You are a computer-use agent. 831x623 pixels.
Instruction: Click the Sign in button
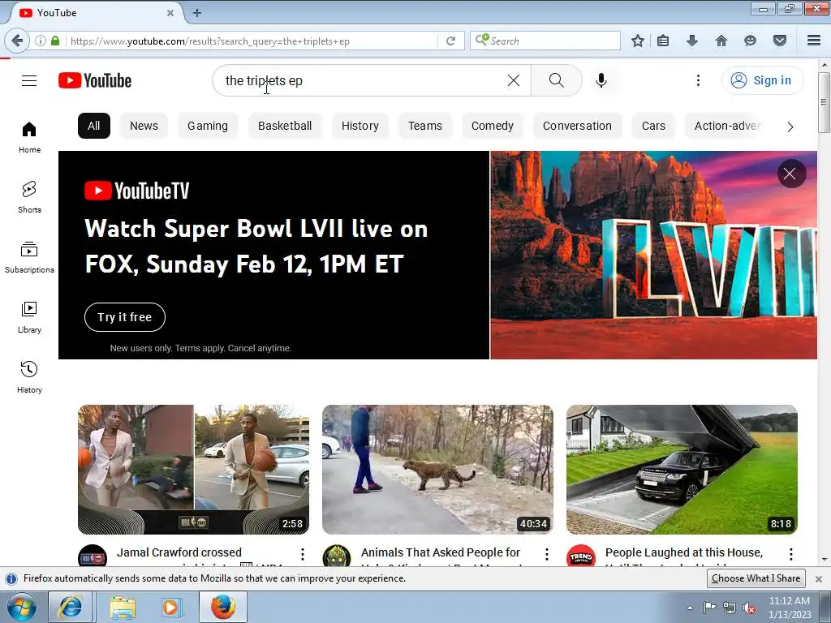tap(762, 80)
